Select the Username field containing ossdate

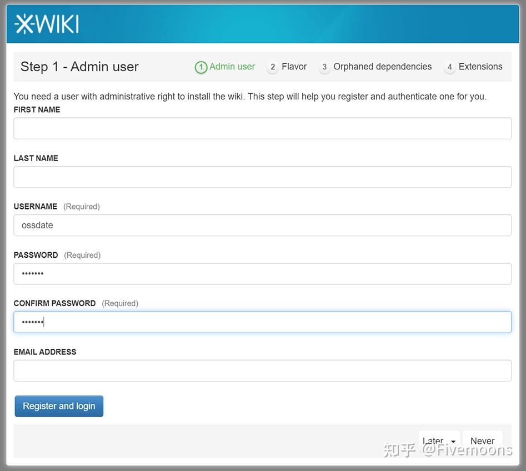pyautogui.click(x=262, y=225)
